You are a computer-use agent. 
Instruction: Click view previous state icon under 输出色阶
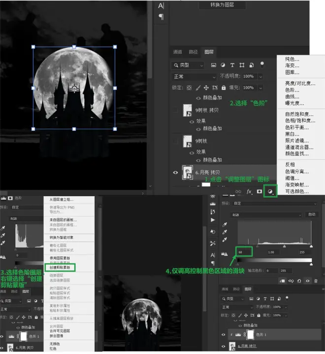(291, 281)
